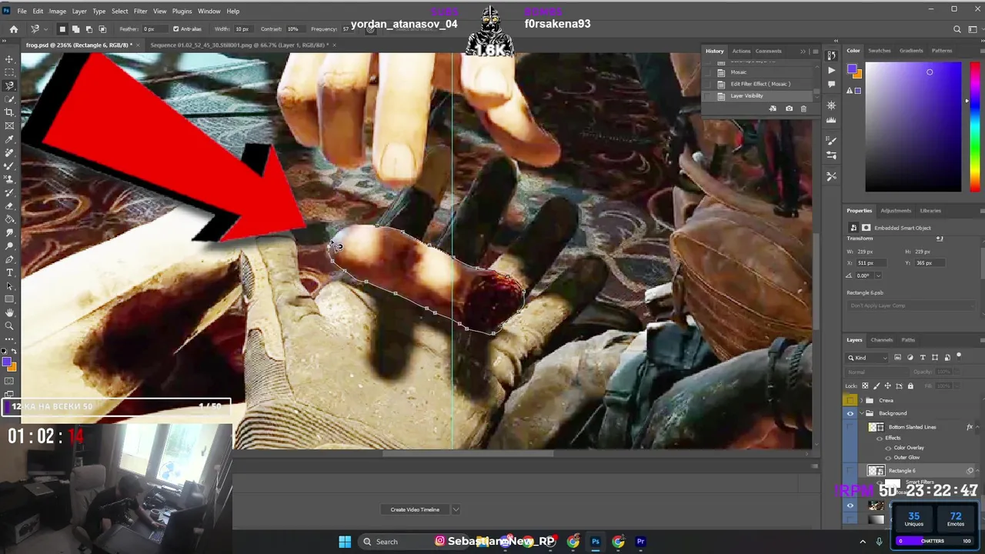Go to Photoshop Home screen icon
Viewport: 985px width, 554px height.
14,29
